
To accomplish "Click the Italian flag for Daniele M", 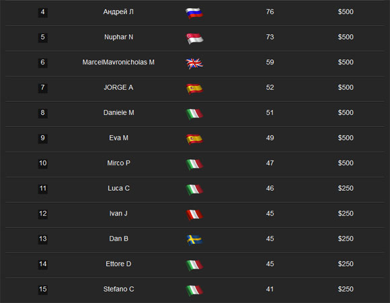I will click(x=194, y=114).
